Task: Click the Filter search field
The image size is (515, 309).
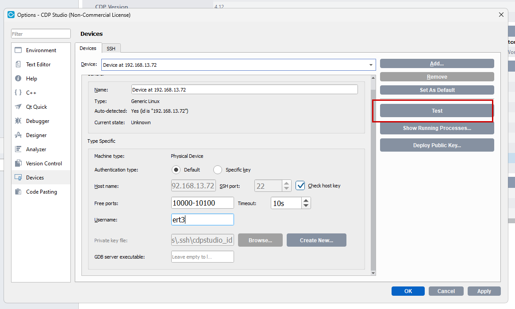Action: [x=41, y=34]
